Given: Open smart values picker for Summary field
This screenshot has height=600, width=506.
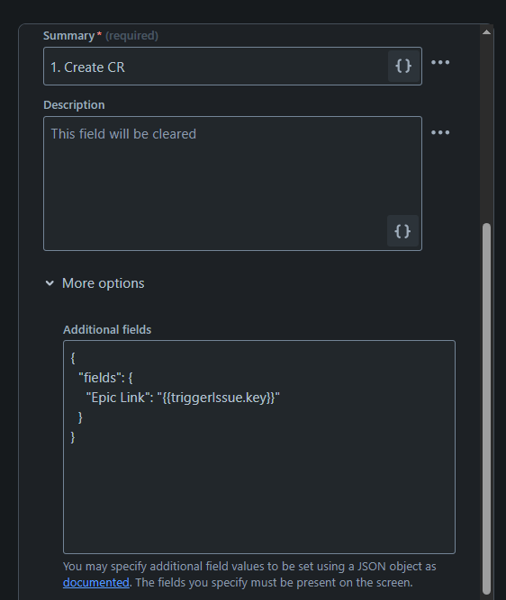Looking at the screenshot, I should 403,67.
